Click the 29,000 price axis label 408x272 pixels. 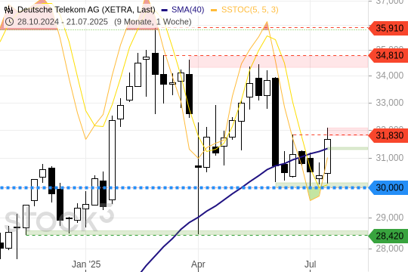(390, 218)
